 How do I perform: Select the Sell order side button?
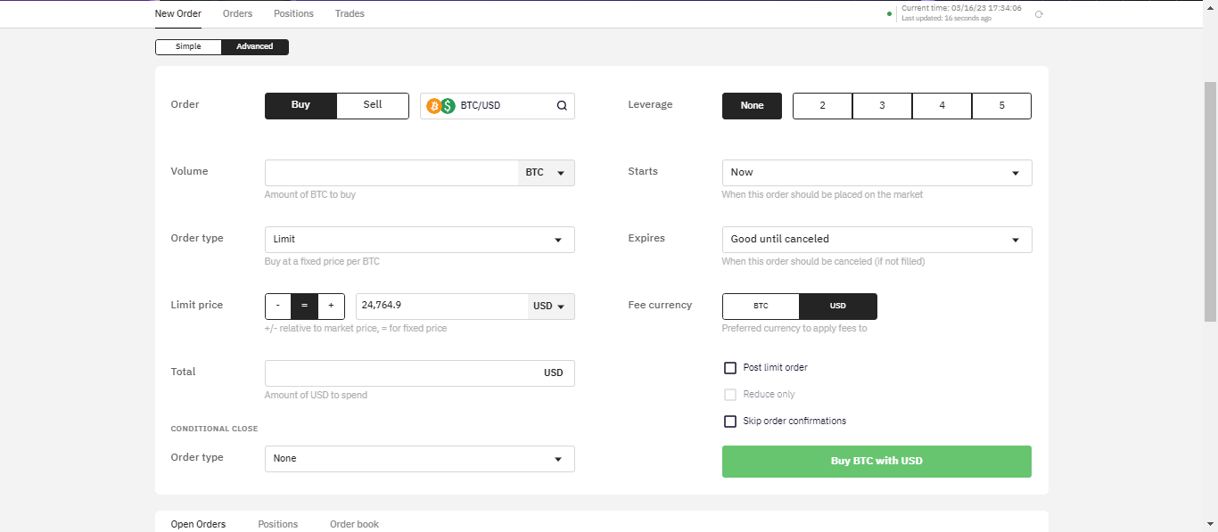373,105
